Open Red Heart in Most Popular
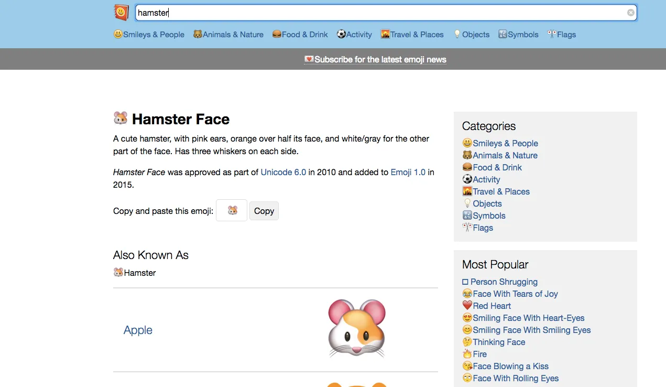The image size is (666, 387). coord(486,306)
